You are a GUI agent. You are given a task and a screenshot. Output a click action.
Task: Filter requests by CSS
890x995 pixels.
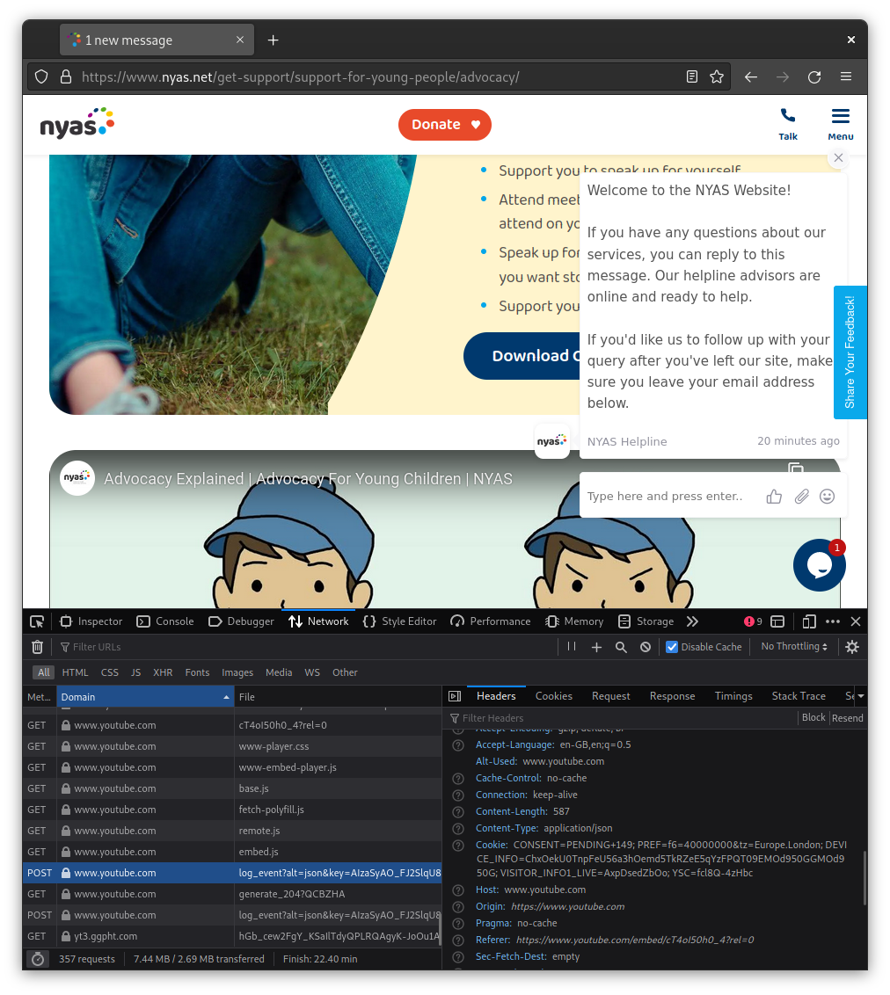pyautogui.click(x=109, y=672)
